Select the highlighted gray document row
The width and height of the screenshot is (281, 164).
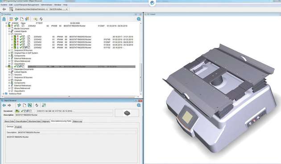click(x=82, y=66)
